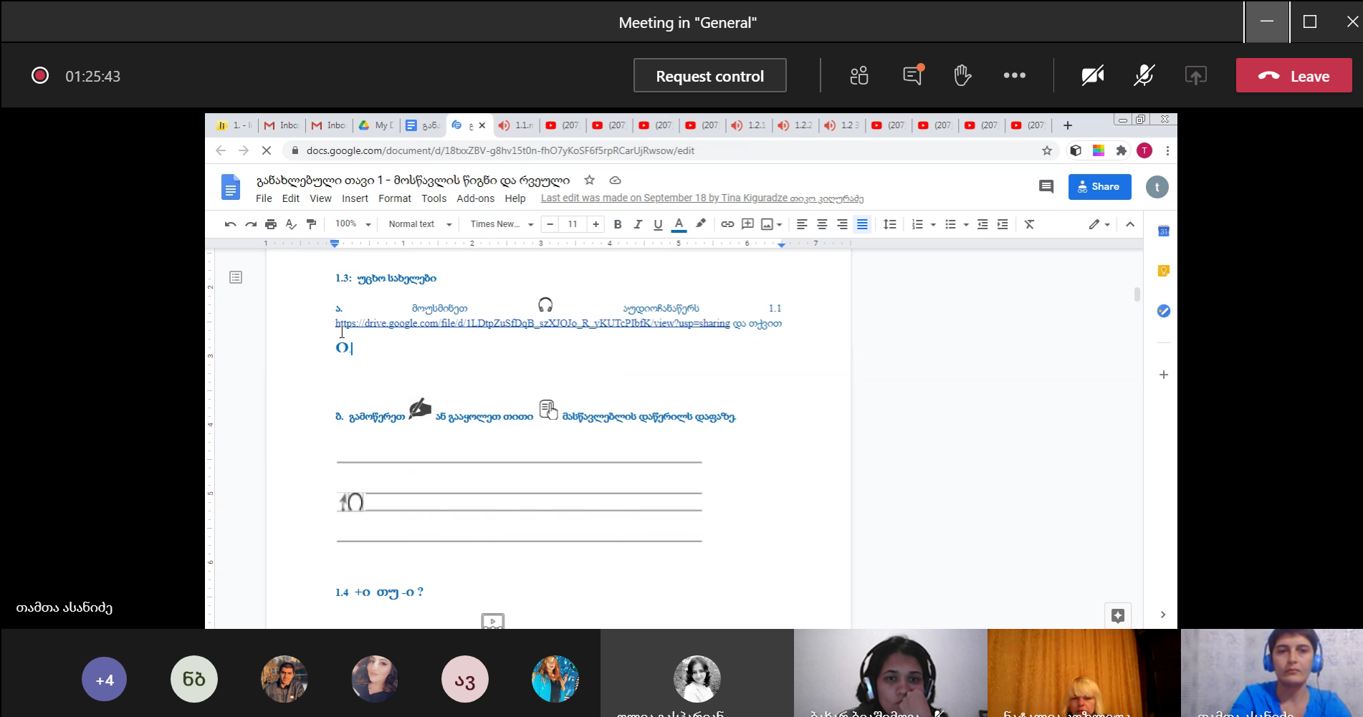Open the drive.google.com file link in document

point(532,323)
